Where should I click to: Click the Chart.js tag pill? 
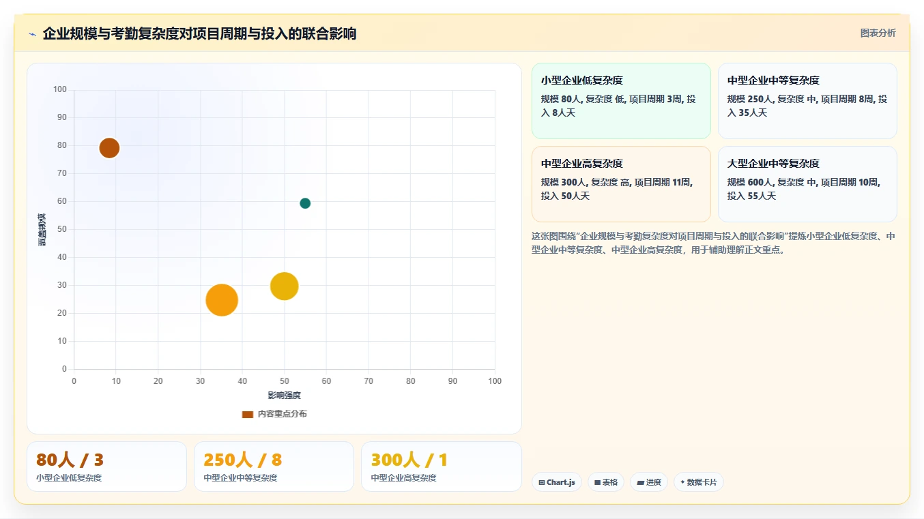(x=557, y=482)
